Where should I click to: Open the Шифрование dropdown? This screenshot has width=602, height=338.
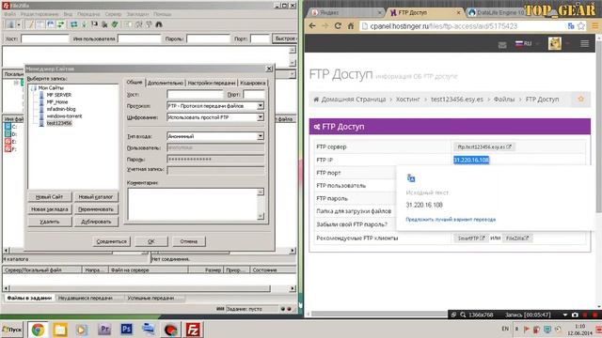261,117
